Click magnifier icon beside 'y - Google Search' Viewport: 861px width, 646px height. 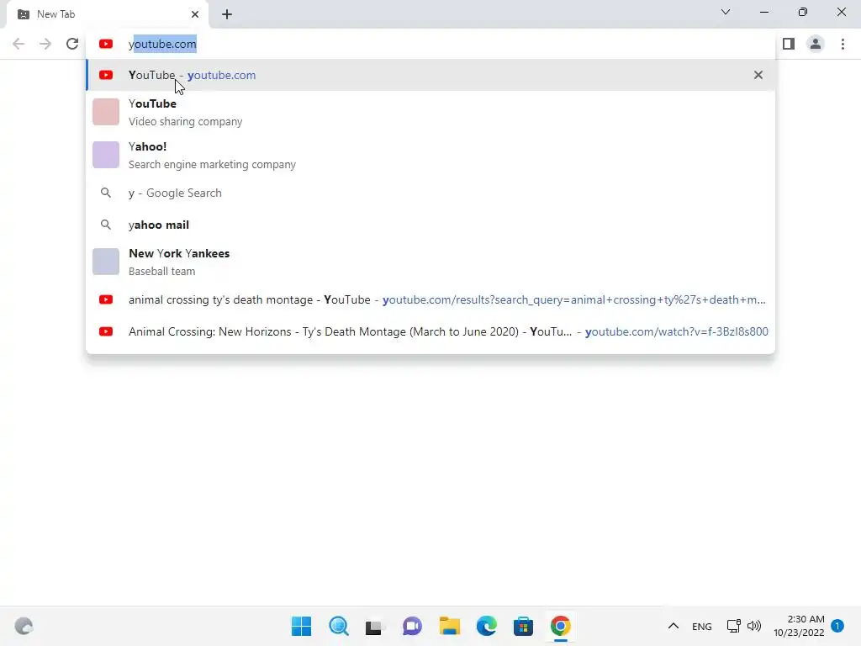pos(106,193)
